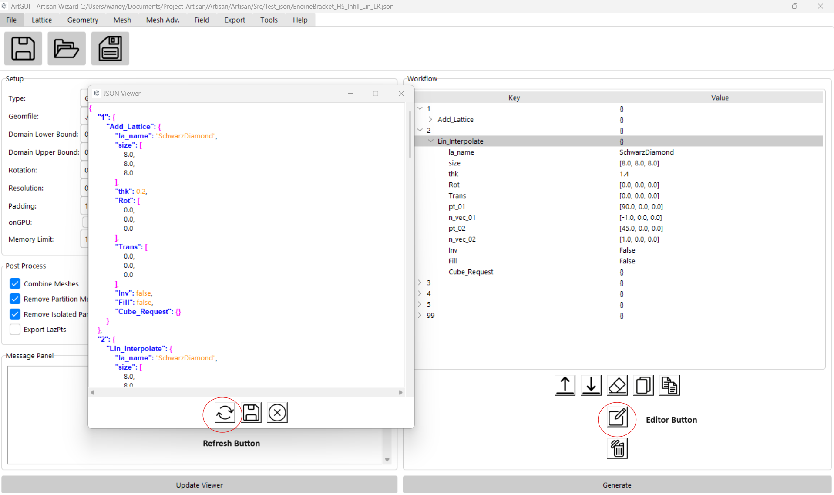
Task: Click left arrow of JSON Viewer horizontal scrollbar
Action: click(92, 392)
